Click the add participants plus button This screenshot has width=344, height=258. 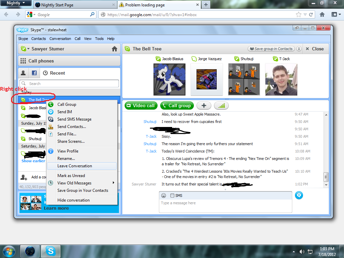click(204, 105)
